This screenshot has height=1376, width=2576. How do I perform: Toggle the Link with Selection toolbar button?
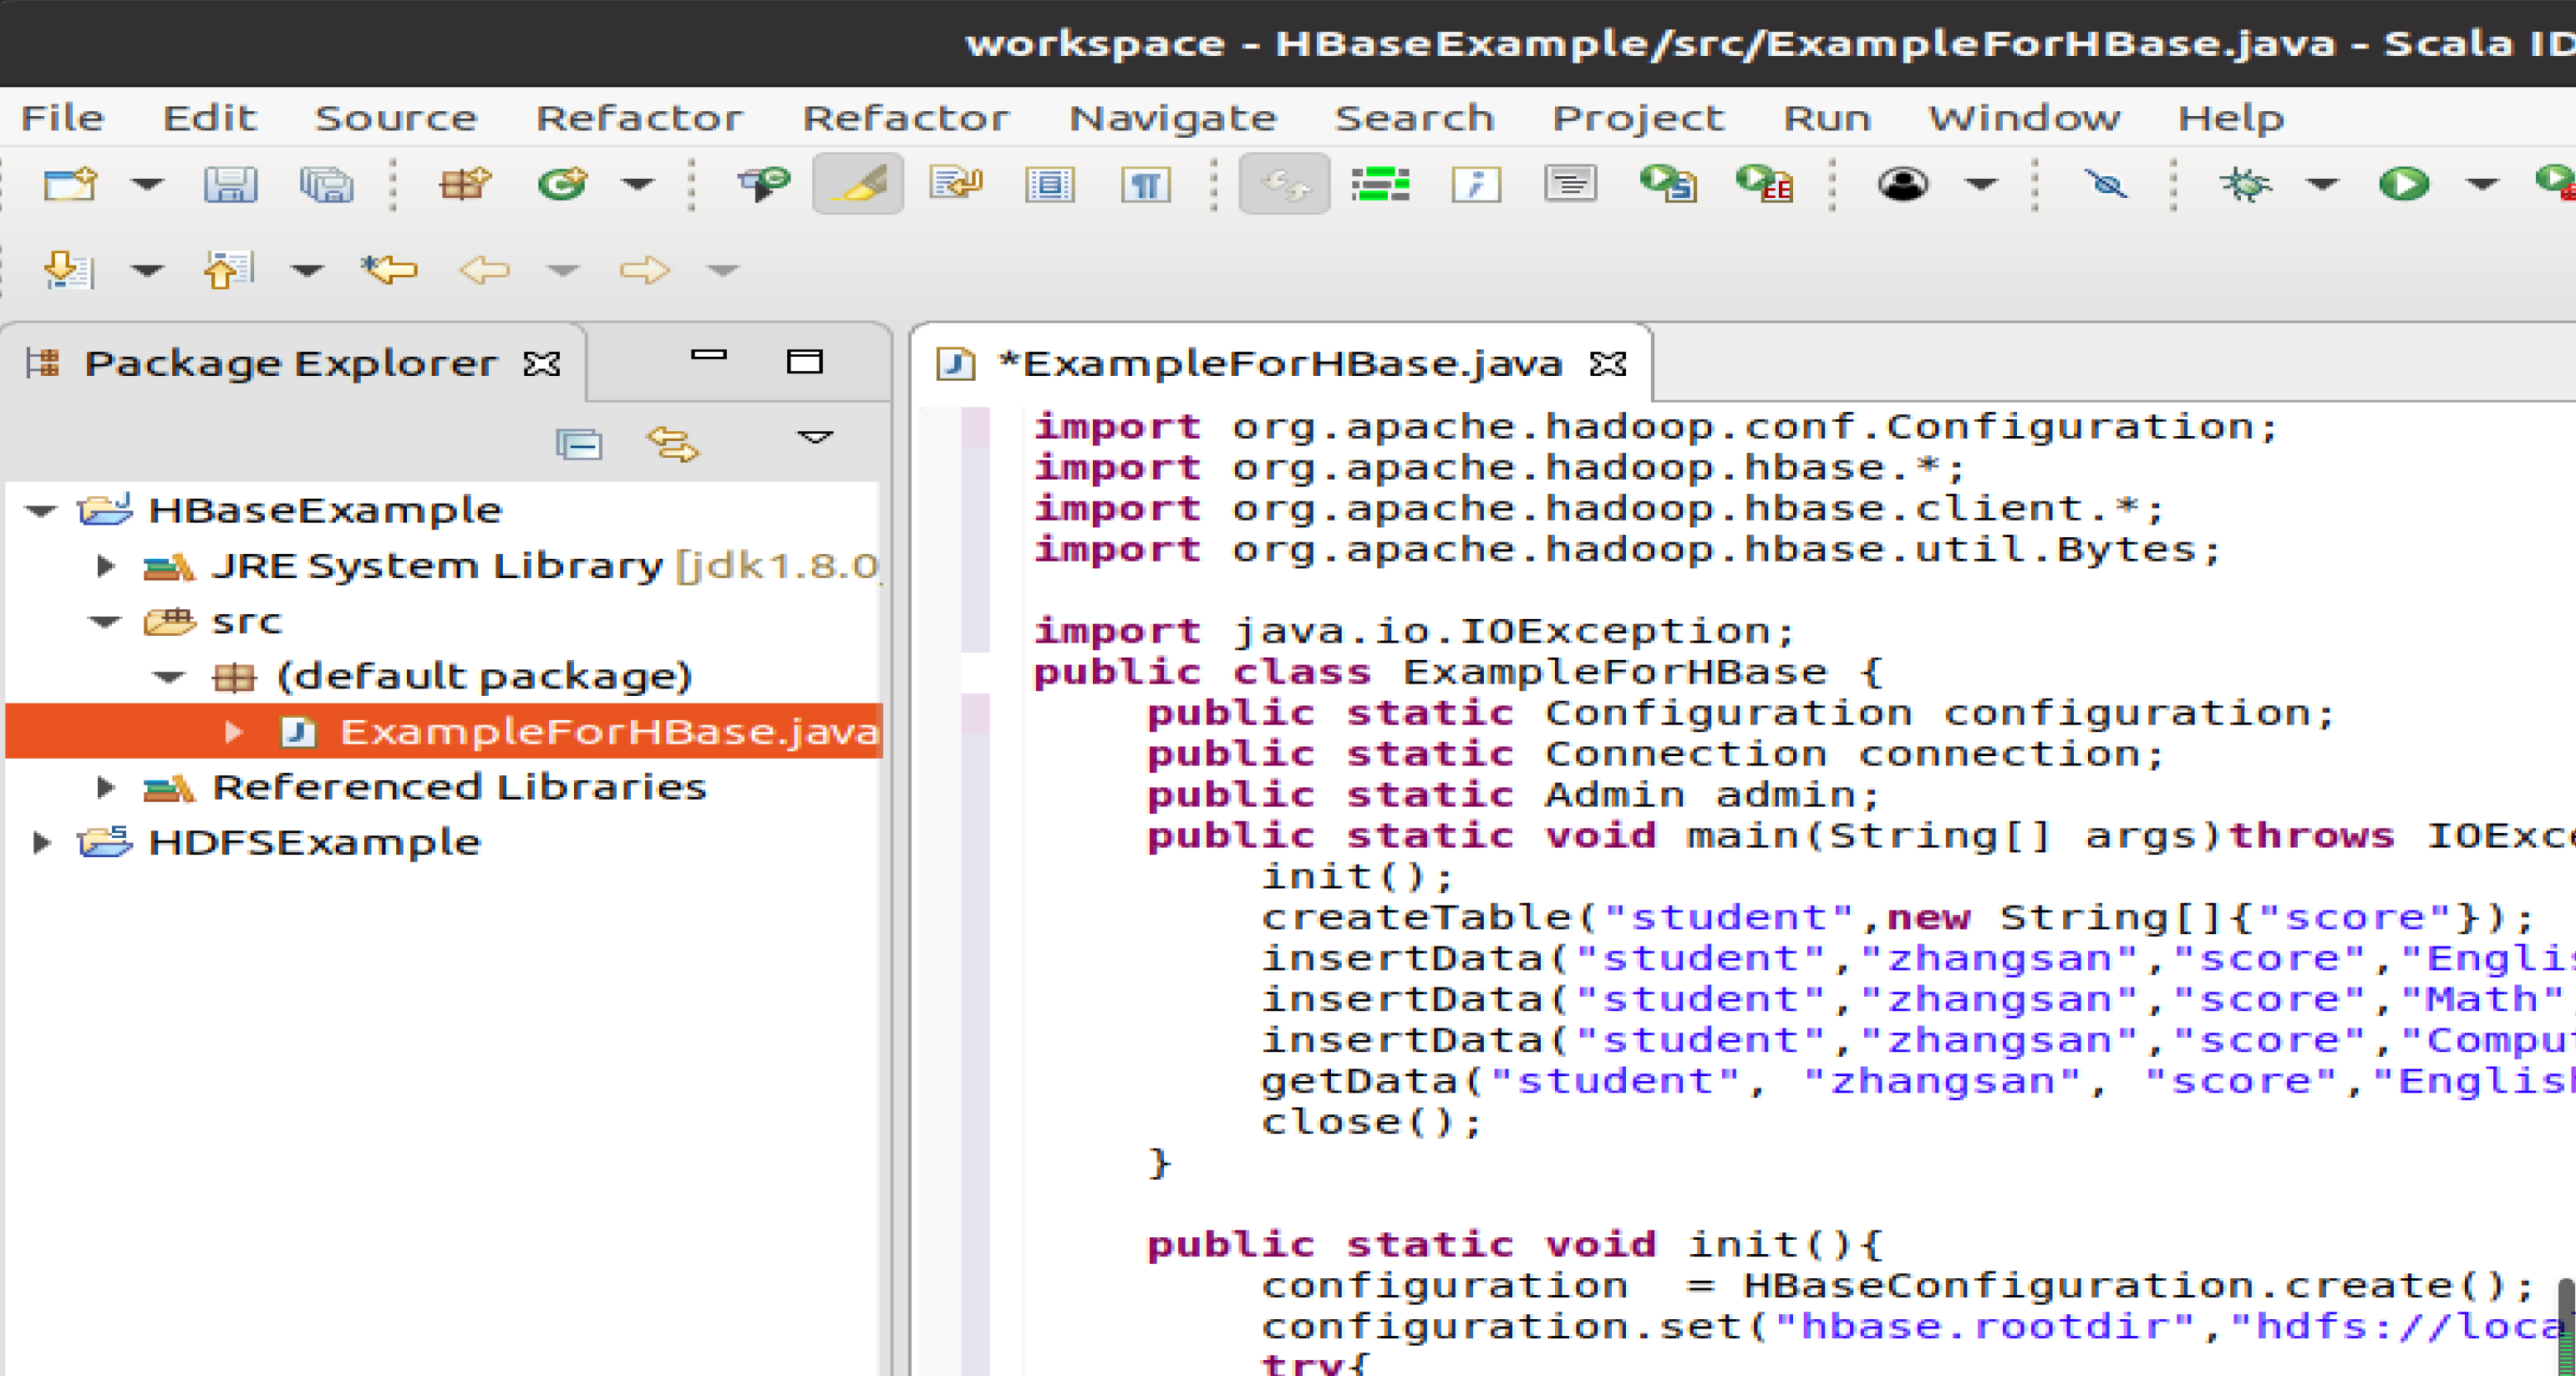(1284, 185)
